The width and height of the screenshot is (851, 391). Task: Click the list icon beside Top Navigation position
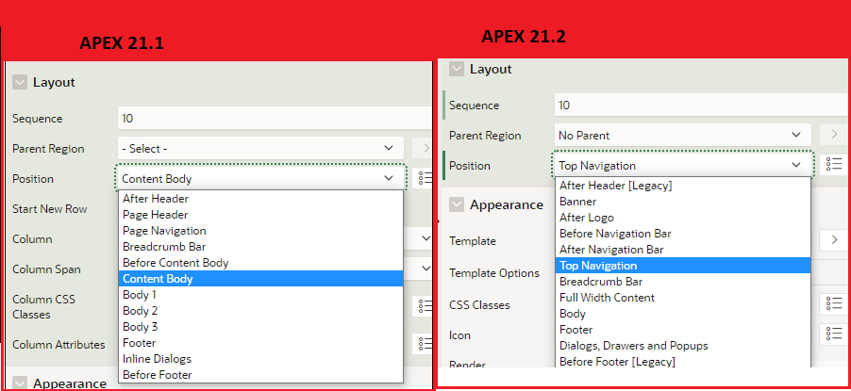(833, 165)
